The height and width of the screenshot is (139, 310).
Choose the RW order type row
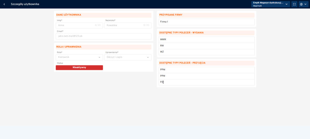point(206,46)
